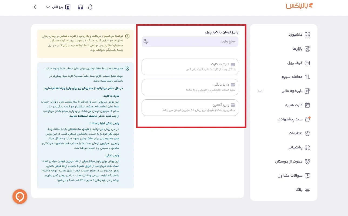348x216 pixels.
Task: Open the orange chat support bubble
Action: click(20, 197)
